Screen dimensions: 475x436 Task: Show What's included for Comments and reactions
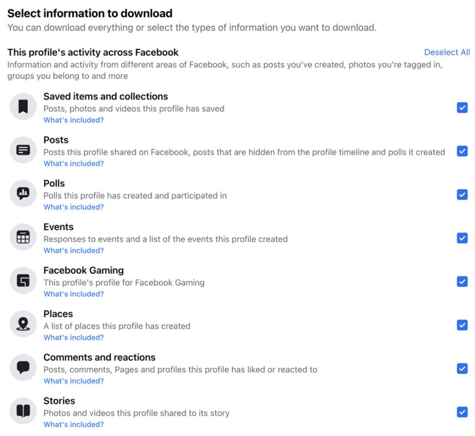click(74, 381)
